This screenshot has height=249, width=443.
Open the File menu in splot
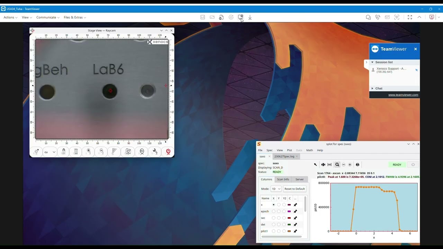tap(260, 150)
